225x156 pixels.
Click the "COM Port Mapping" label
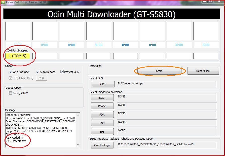point(17,50)
